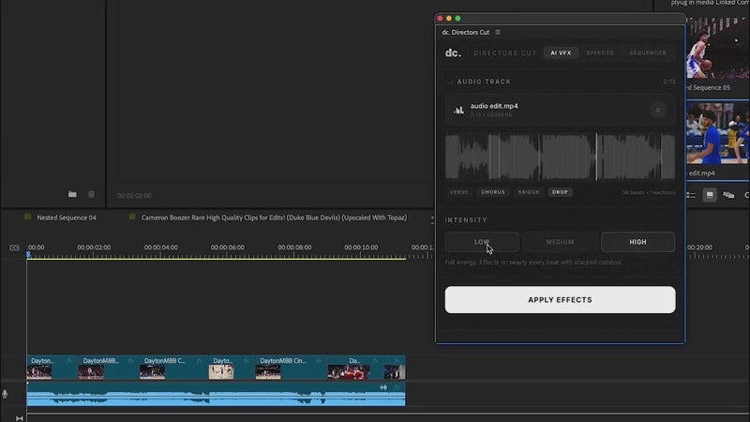Set intensity to High
The image size is (750, 422).
tap(637, 242)
